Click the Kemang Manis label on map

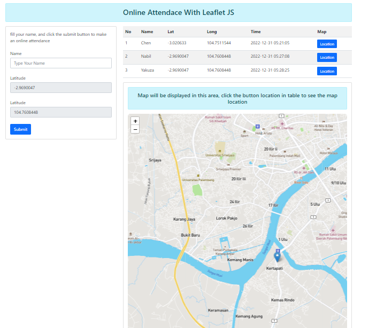(240, 260)
